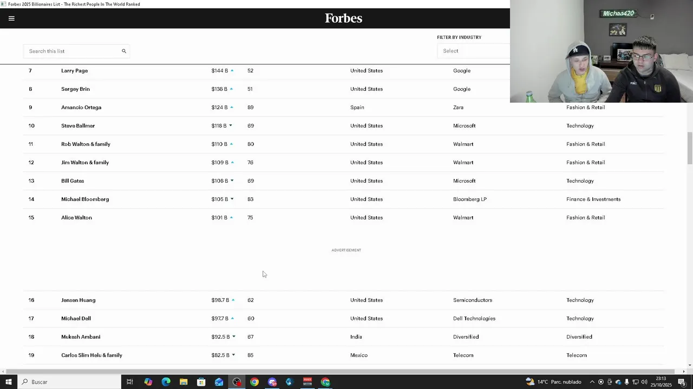This screenshot has height=389, width=693.
Task: Click 'Bloomberg LP' source text
Action: tap(470, 199)
